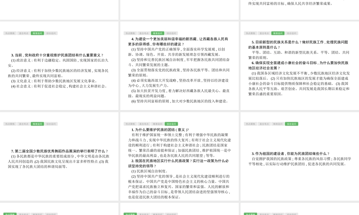Click 热点聚焦 tab on the 党和政府维护民族团结 slide

[x=10, y=33]
